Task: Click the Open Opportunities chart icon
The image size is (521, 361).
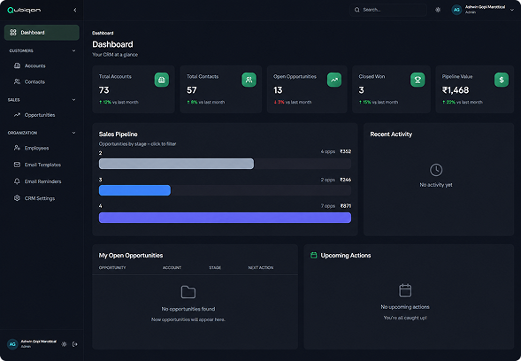Action: (334, 80)
